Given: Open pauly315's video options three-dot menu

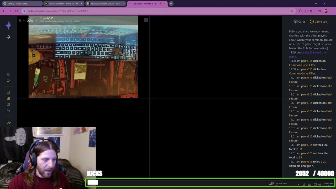Looking at the screenshot, I should point(146,20).
